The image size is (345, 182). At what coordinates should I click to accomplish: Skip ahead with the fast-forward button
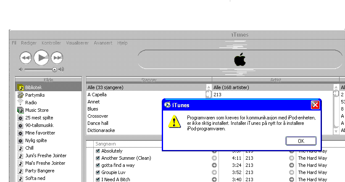pyautogui.click(x=57, y=58)
